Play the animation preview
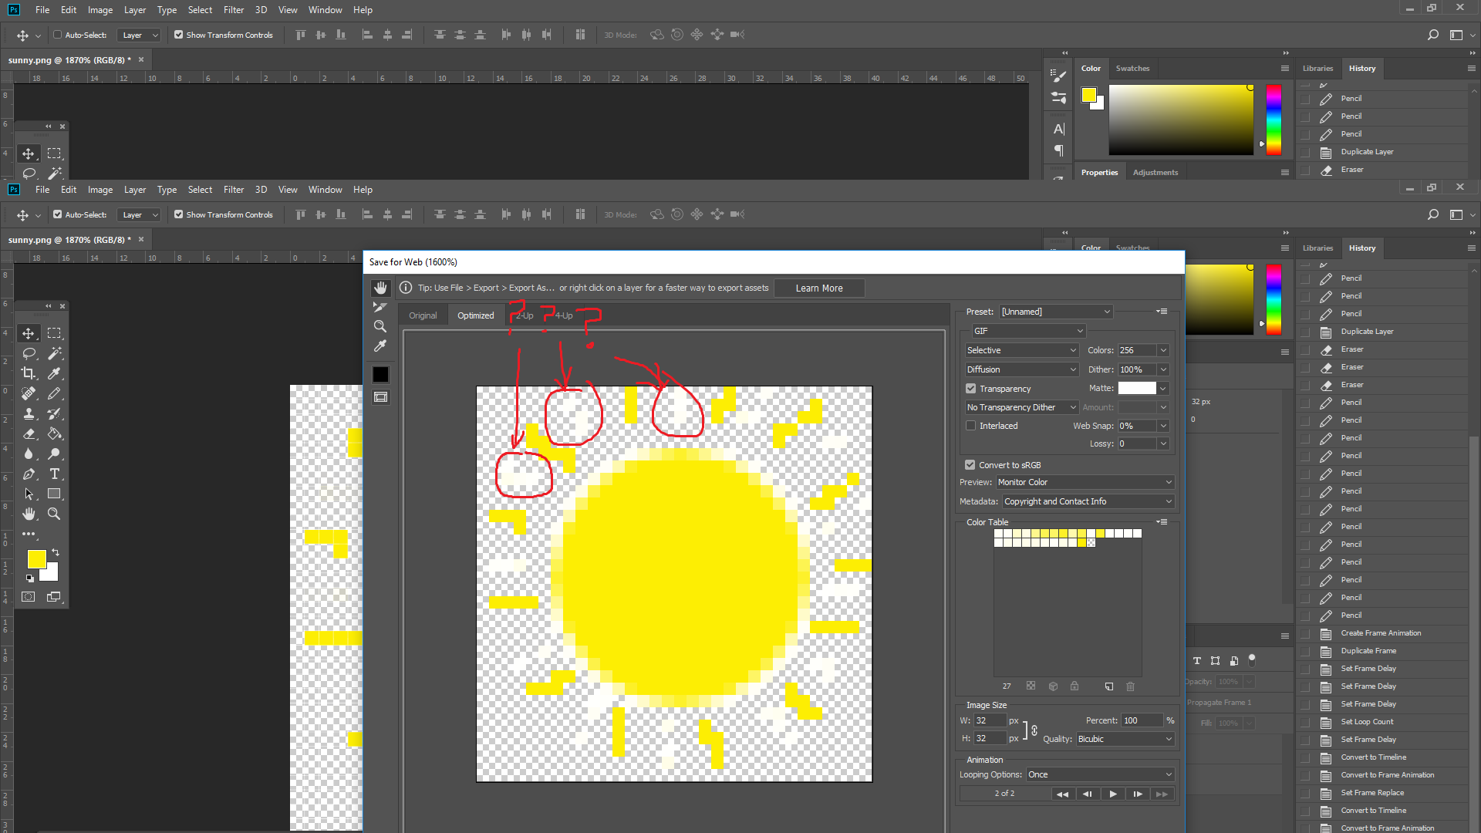This screenshot has height=833, width=1481. point(1113,794)
